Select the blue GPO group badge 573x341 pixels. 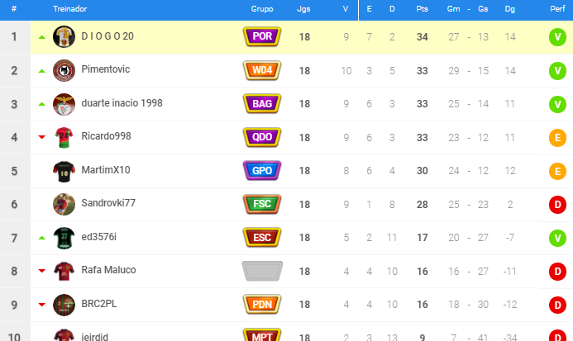pos(262,170)
